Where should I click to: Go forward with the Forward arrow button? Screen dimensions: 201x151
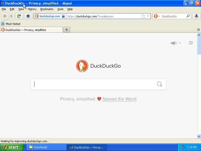coord(11,16)
